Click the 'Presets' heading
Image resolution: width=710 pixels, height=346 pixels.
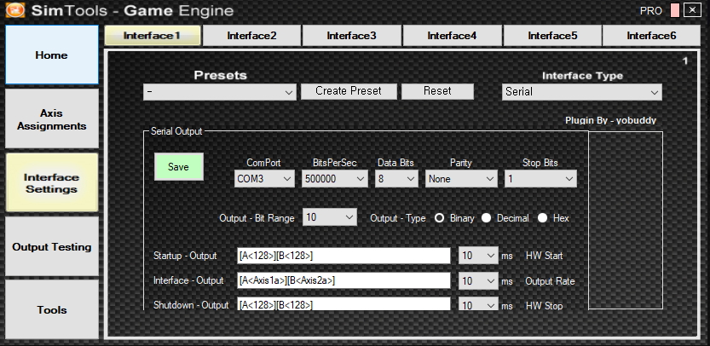click(x=220, y=75)
